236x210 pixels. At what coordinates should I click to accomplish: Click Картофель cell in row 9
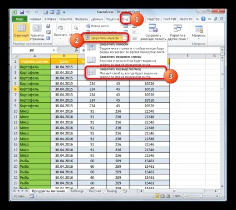pyautogui.click(x=35, y=106)
